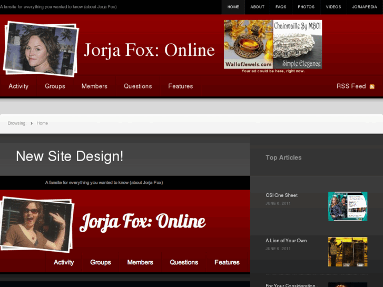
Task: Open the Chainmaille By MBOI ad
Action: 297,44
